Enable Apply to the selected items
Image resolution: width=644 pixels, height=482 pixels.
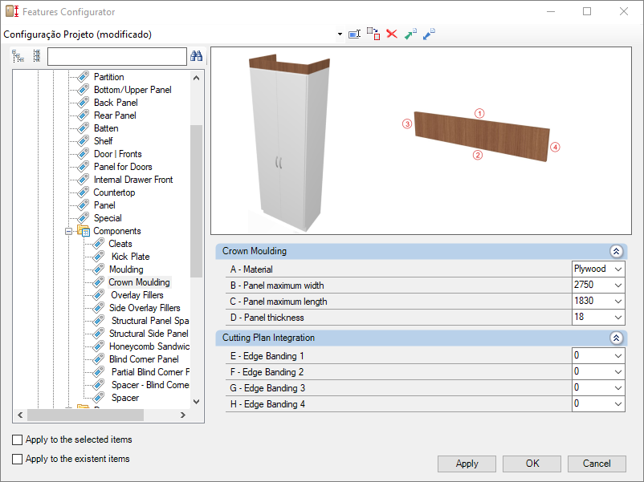coord(17,439)
